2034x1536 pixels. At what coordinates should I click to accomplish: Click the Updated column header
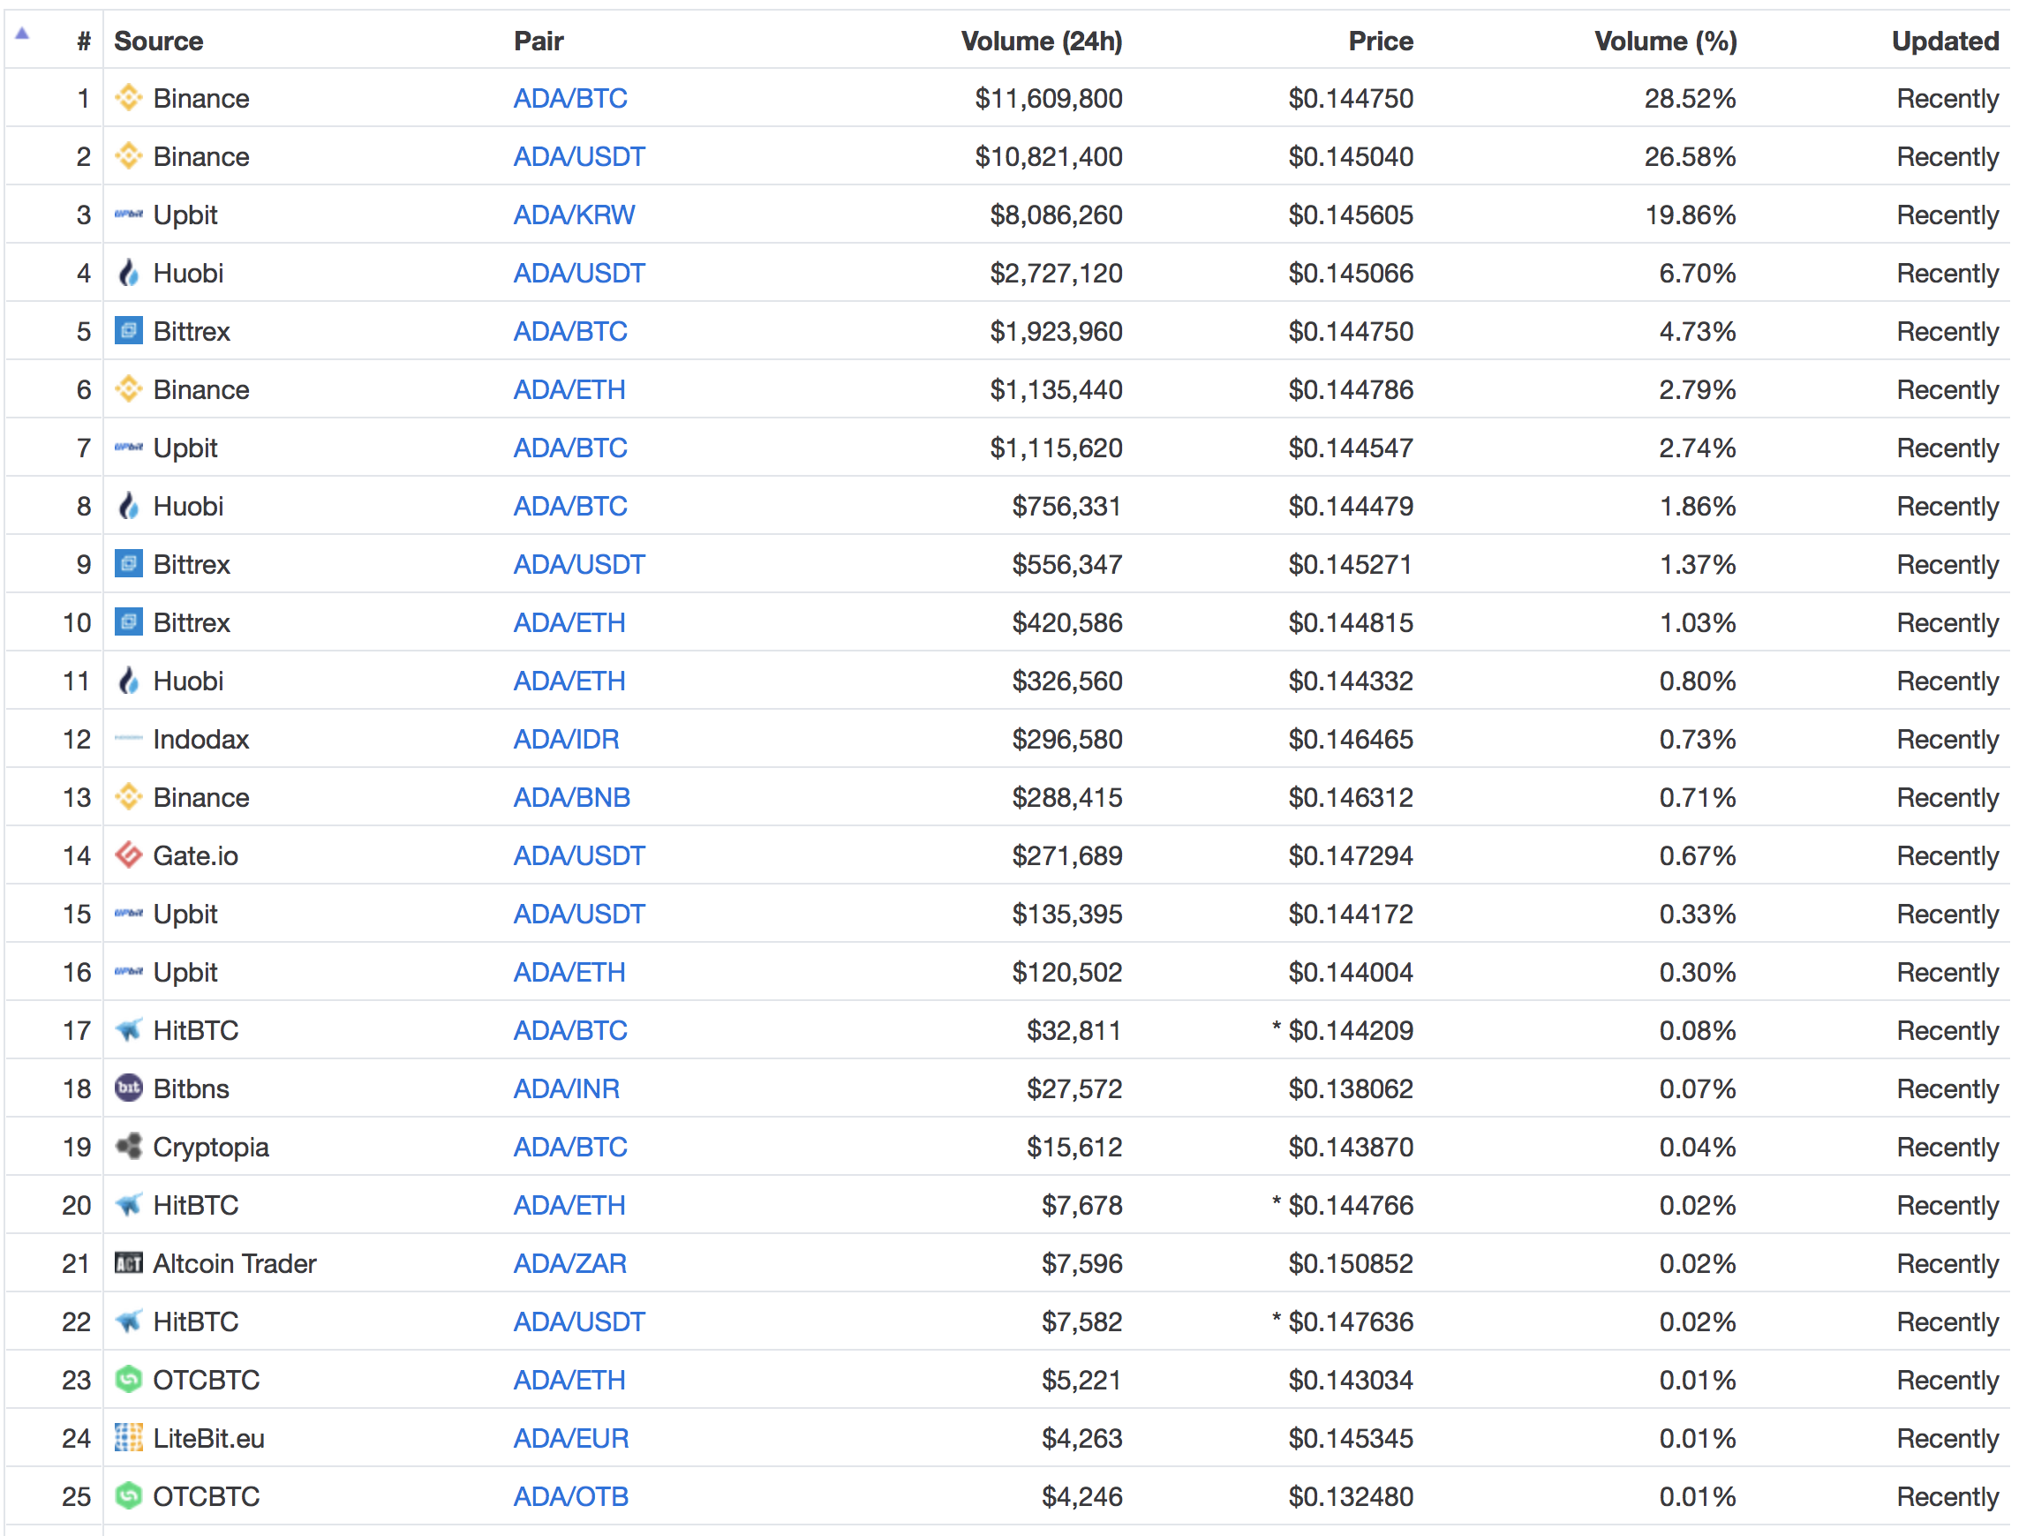1946,41
